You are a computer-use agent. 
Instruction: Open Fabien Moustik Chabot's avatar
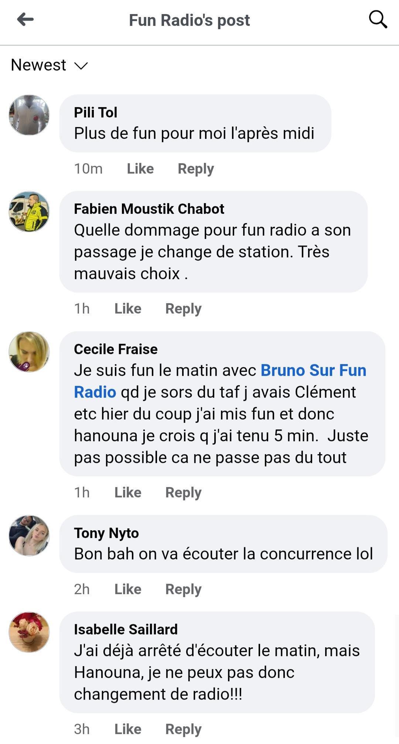point(29,212)
